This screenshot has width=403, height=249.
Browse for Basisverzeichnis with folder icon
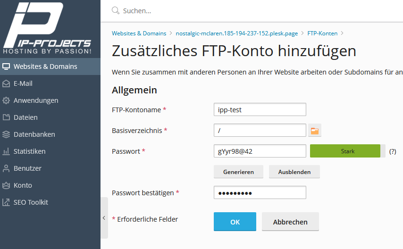[315, 131]
